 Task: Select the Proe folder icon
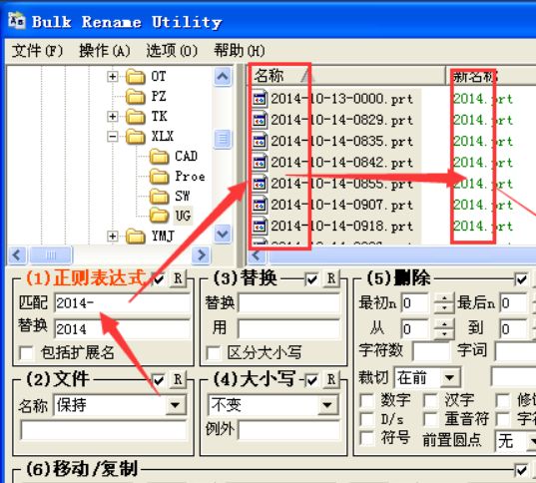160,177
